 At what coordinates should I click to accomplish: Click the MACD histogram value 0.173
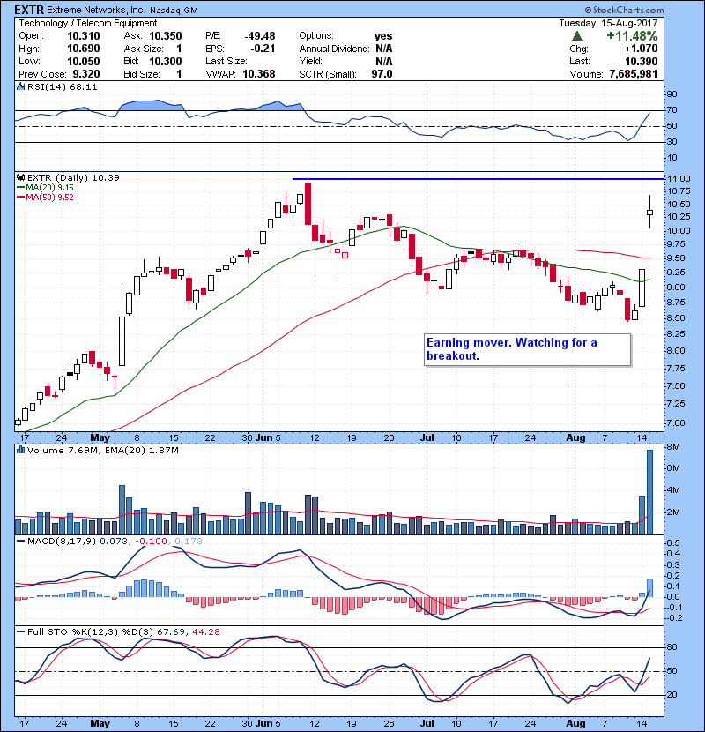pos(189,542)
